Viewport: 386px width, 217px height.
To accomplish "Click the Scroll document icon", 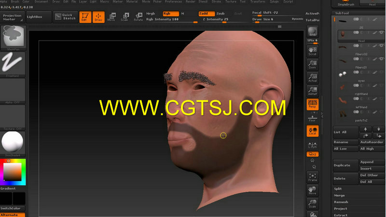I will [313, 51].
